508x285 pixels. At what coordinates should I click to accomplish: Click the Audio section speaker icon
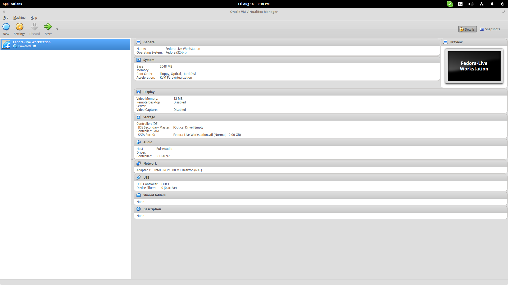138,142
